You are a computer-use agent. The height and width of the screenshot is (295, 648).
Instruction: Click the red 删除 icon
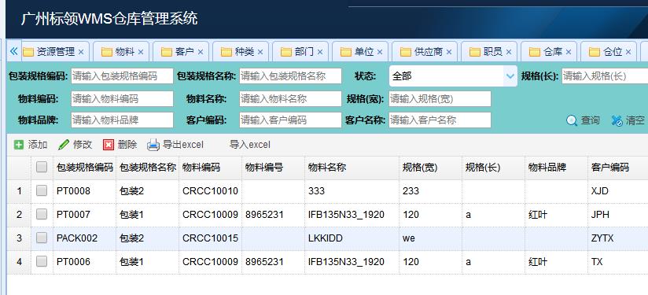click(109, 145)
